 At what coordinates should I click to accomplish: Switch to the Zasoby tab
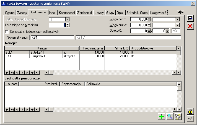22,13
